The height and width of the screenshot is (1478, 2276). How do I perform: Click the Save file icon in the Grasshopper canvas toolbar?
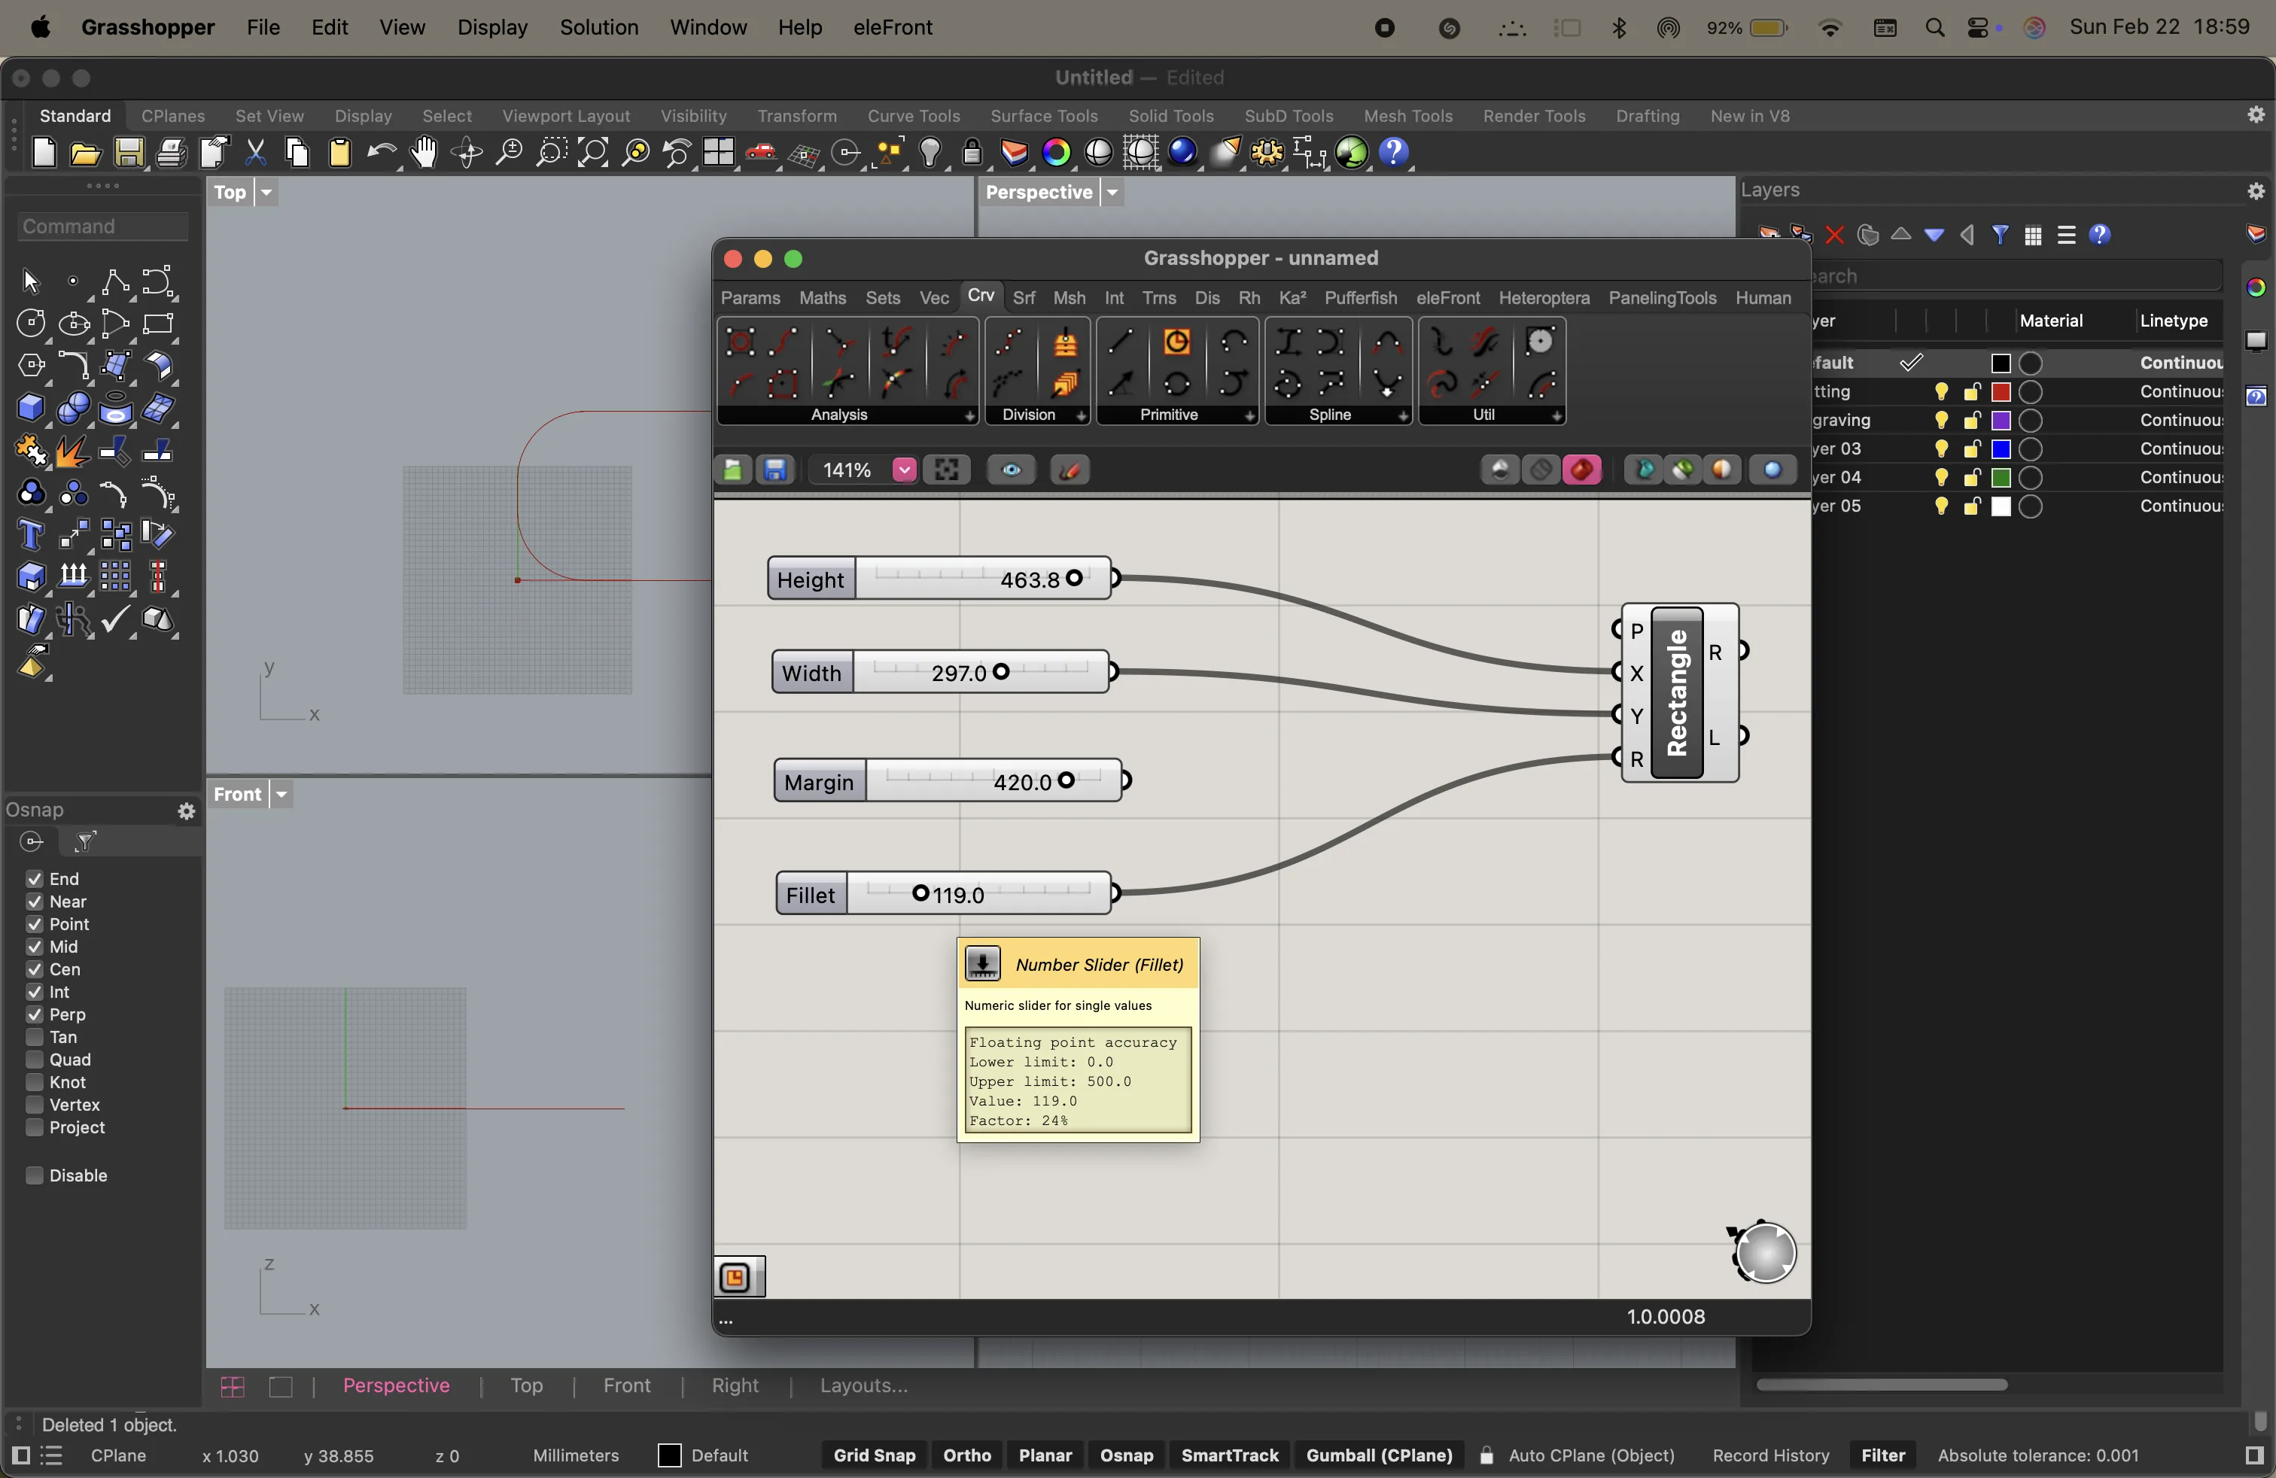pyautogui.click(x=775, y=470)
